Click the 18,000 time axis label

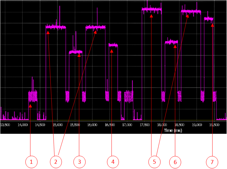click(162, 125)
